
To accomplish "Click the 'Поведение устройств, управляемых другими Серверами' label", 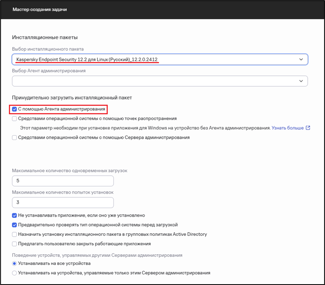I will tap(97, 255).
